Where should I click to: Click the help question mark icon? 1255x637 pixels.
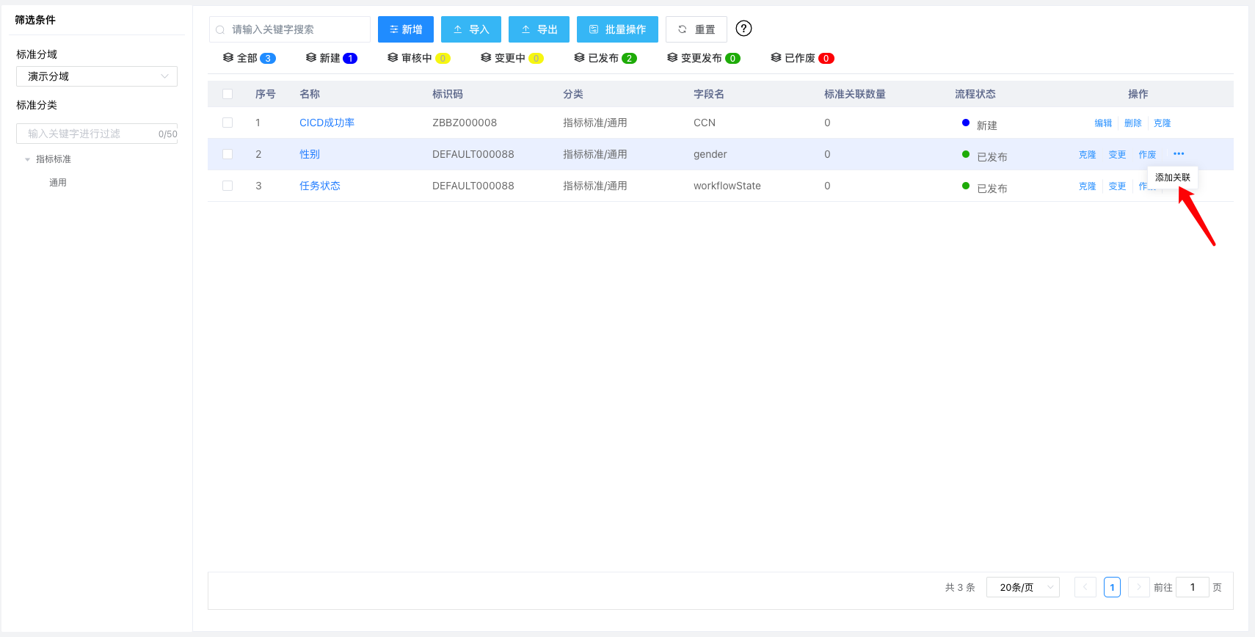click(x=743, y=29)
